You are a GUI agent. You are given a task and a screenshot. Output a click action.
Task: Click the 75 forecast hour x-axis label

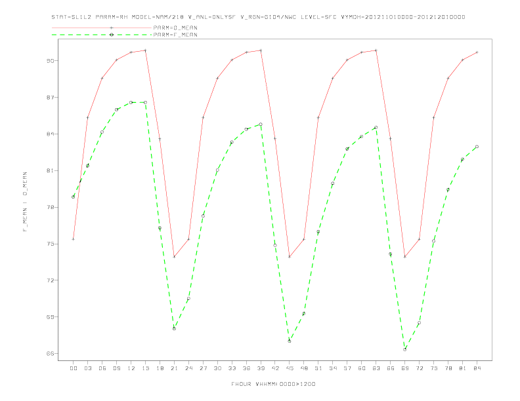434,368
